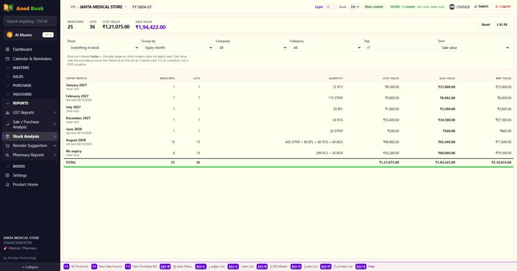The width and height of the screenshot is (517, 271).
Task: Click the Reset button
Action: point(485,25)
